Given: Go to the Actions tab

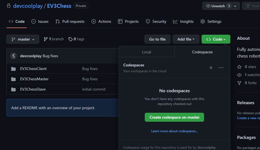Looking at the screenshot, I should [x=101, y=21].
